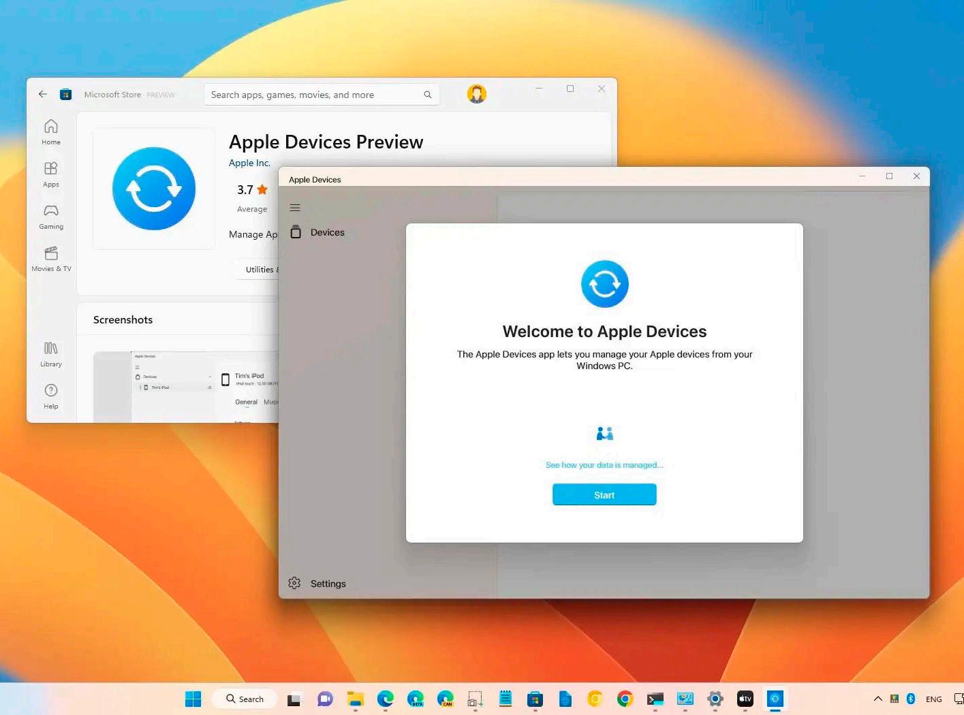
Task: Launch Edge Beta from the taskbar
Action: coord(416,699)
